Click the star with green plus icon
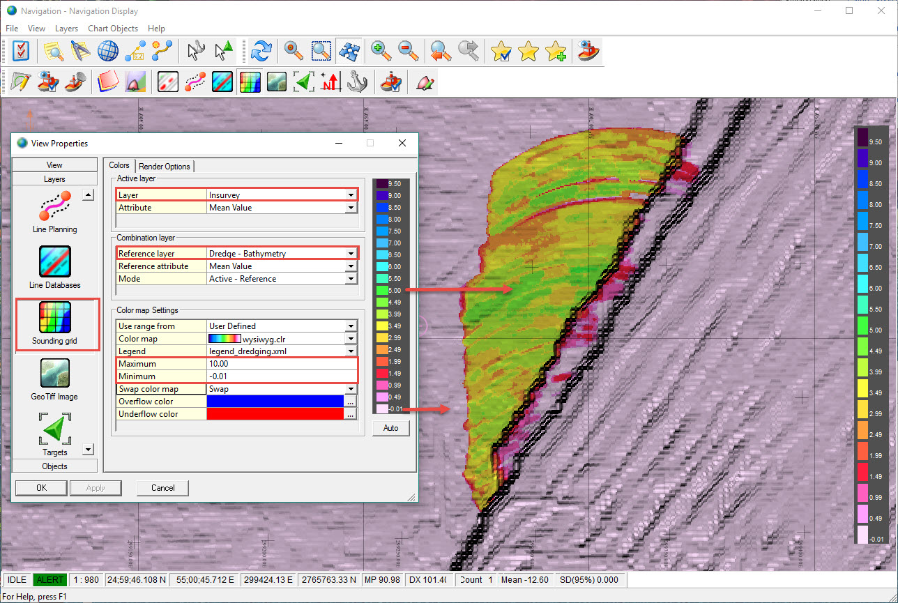 pyautogui.click(x=556, y=51)
